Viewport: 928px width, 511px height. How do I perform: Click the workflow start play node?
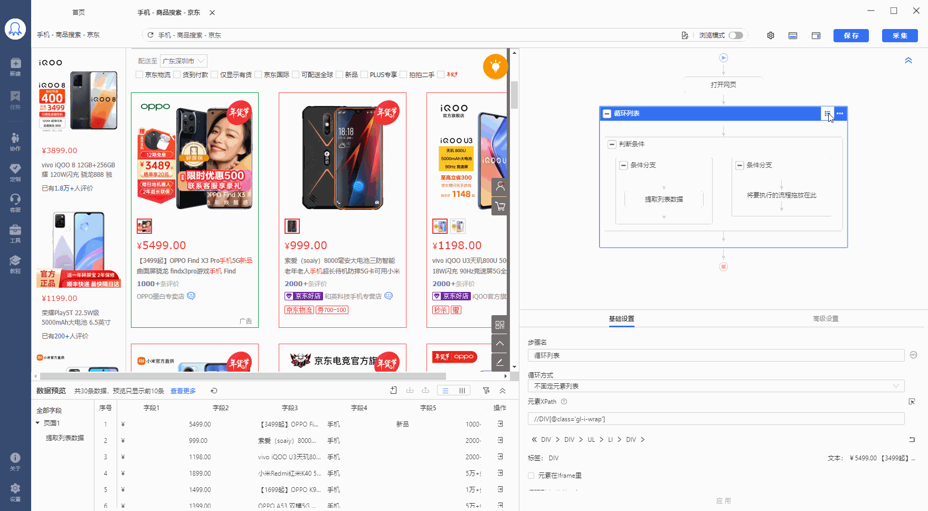(x=724, y=58)
